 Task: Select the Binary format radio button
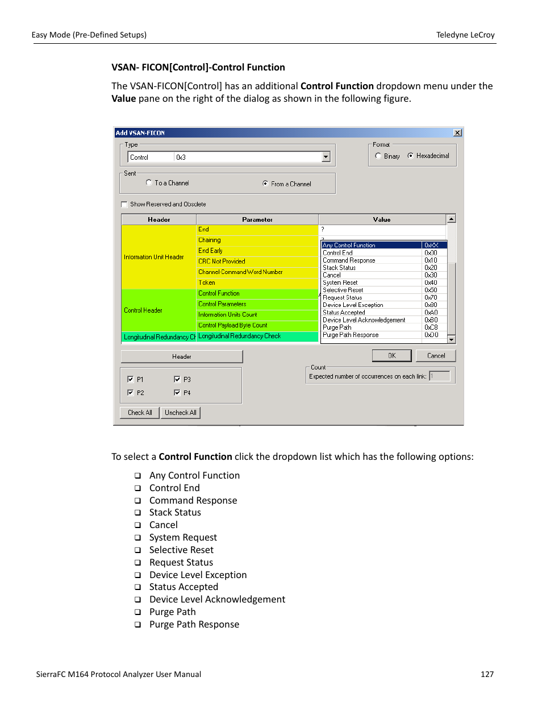pos(378,156)
